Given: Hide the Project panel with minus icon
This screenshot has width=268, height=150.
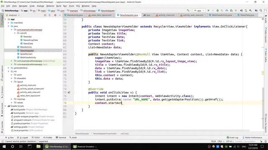Looking at the screenshot, I should 59,15.
